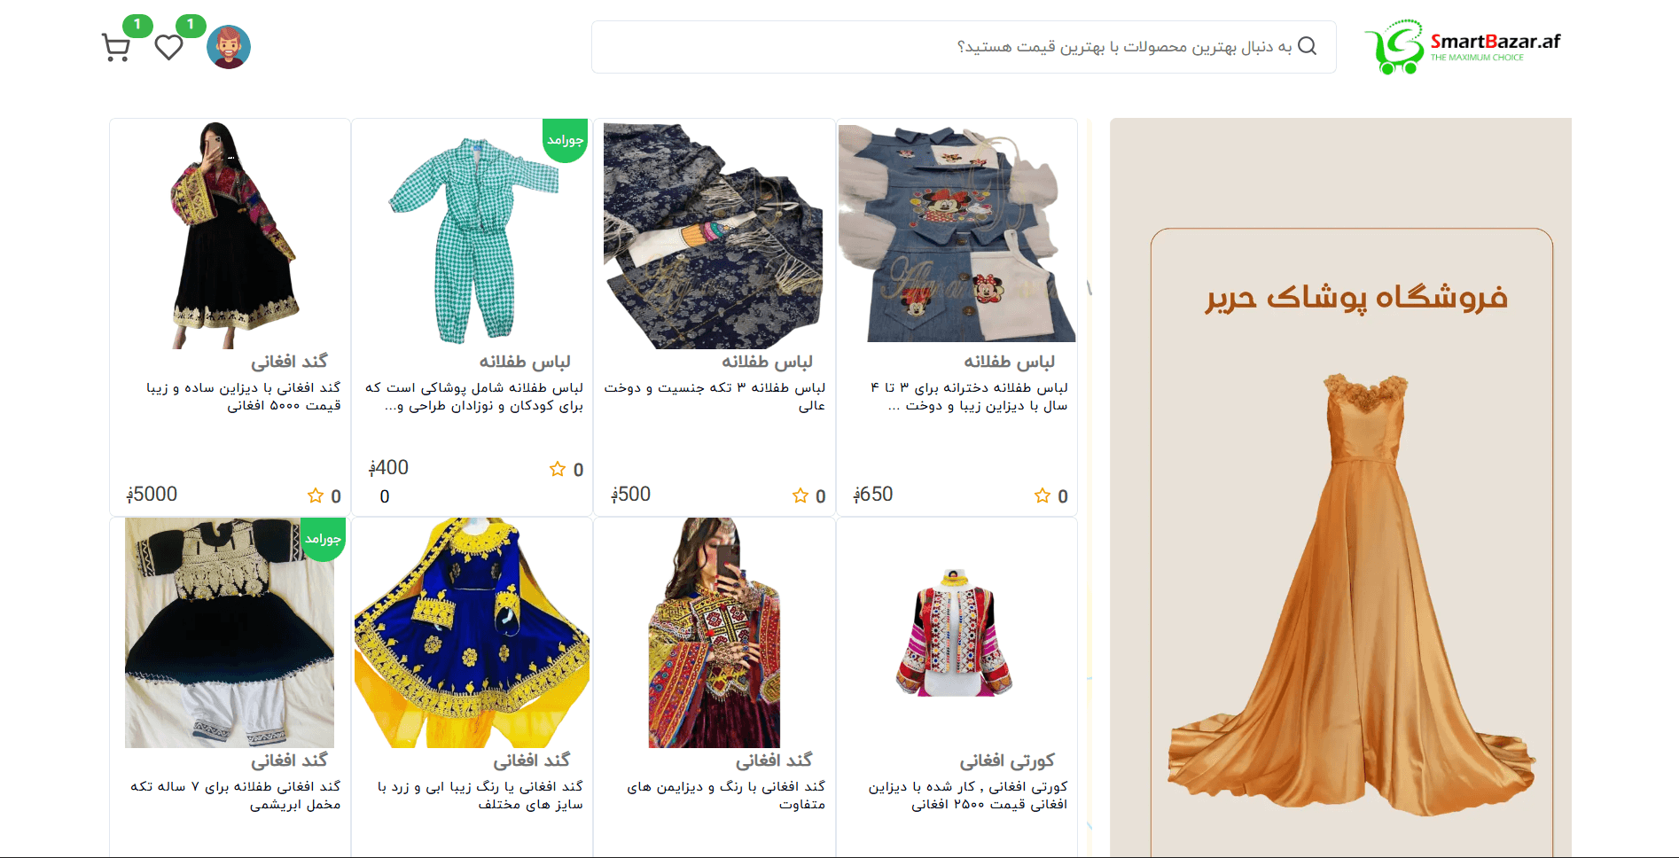The height and width of the screenshot is (858, 1679).
Task: Click the کورتی افغانی product title
Action: [1007, 760]
